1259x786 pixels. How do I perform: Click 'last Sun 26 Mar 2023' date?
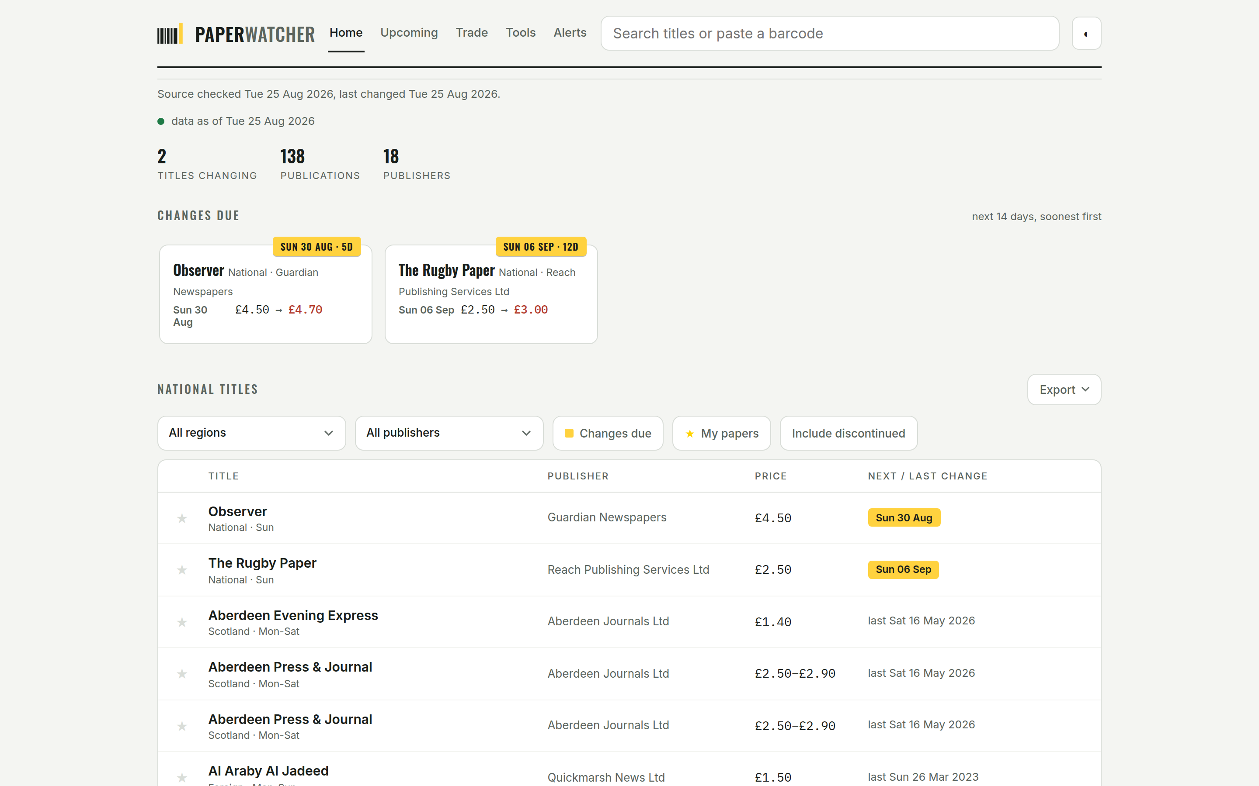point(923,777)
